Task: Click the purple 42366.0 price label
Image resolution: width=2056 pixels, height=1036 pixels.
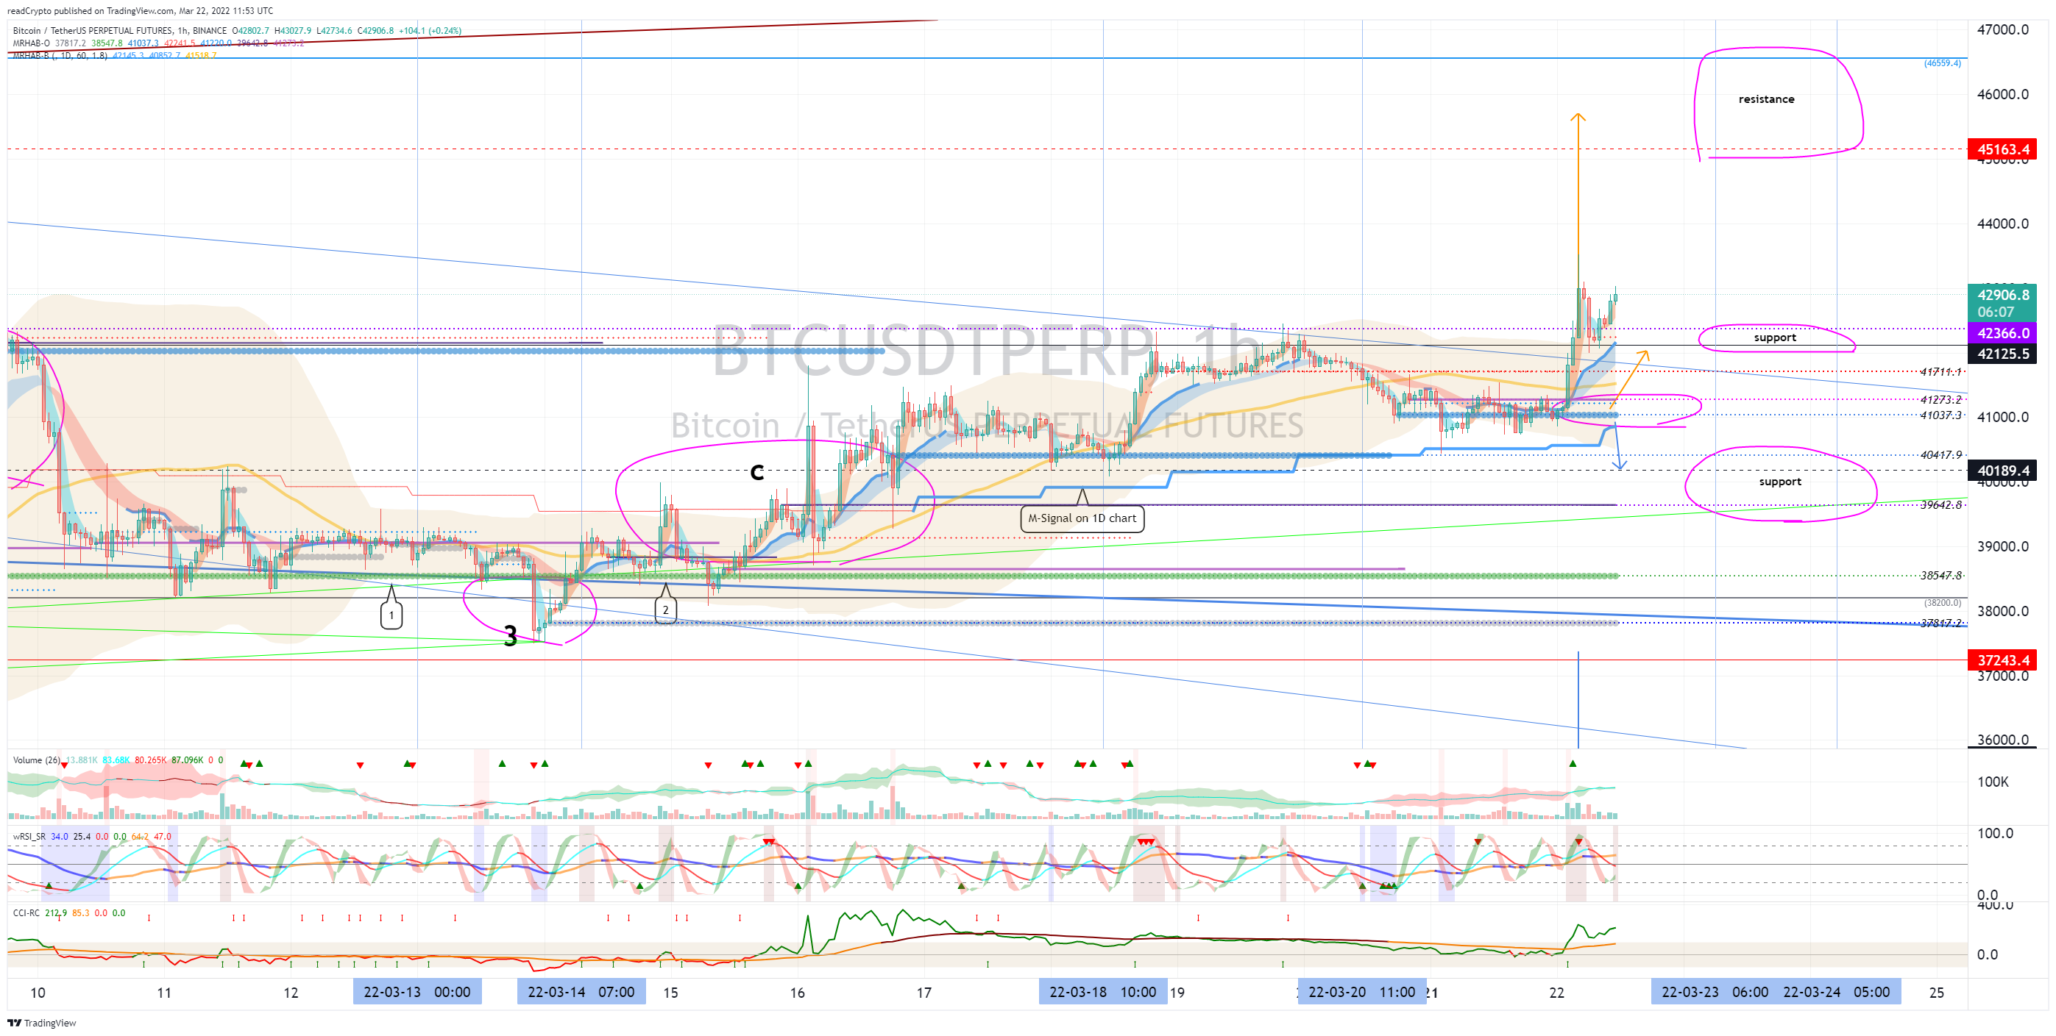Action: point(2002,333)
